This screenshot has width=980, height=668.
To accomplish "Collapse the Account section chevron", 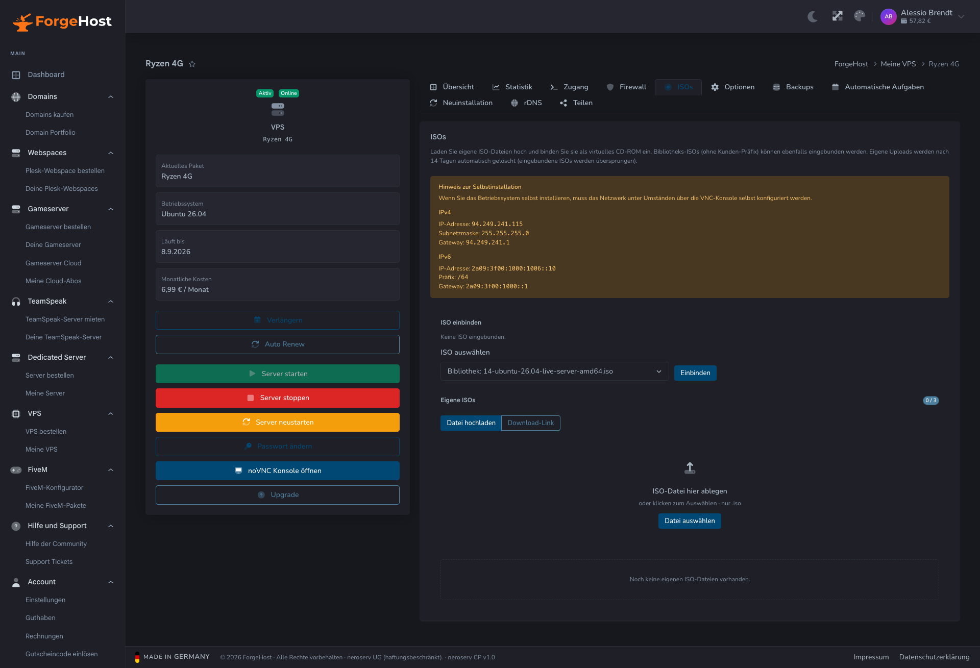I will (111, 582).
